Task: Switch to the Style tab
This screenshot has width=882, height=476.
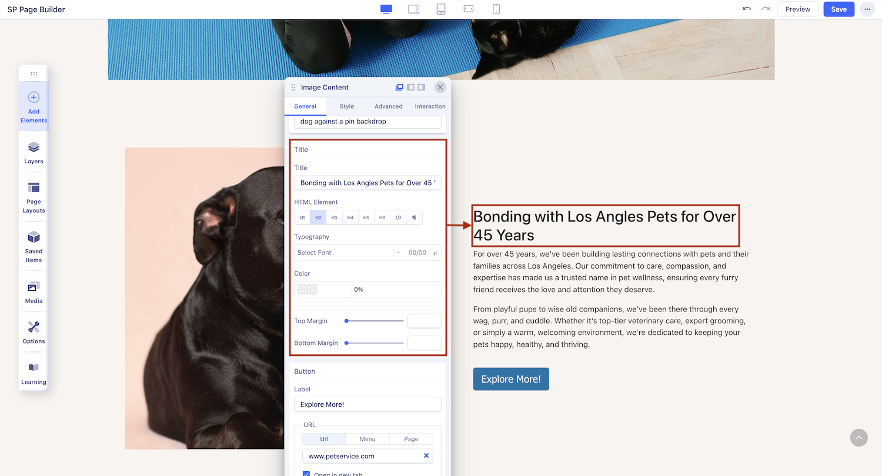Action: (x=347, y=106)
